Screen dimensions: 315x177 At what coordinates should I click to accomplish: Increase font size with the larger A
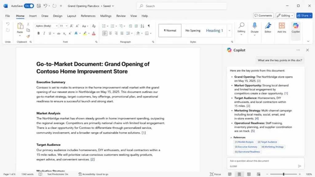(x=71, y=26)
